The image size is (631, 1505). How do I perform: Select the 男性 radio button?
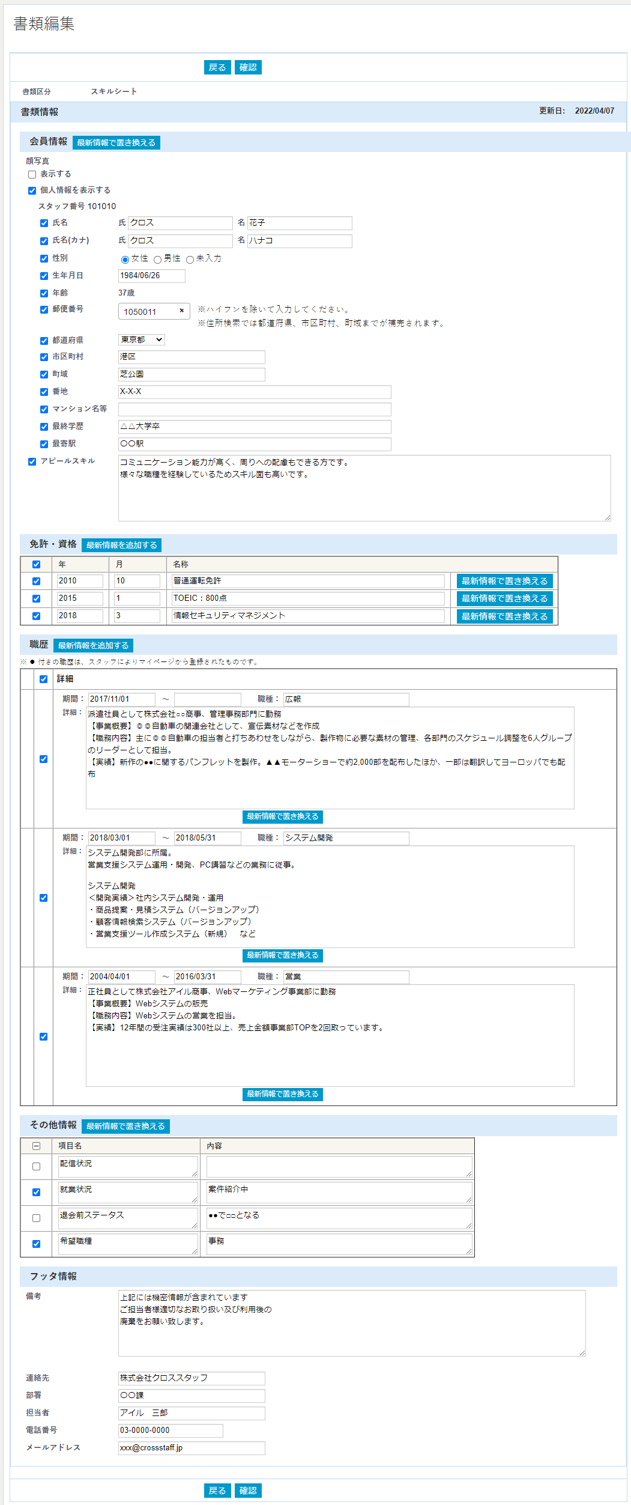(157, 260)
